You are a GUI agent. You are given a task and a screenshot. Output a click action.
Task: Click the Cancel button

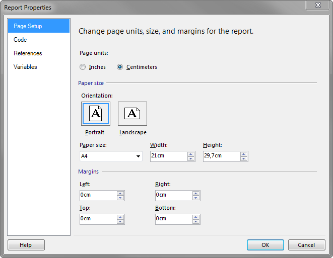point(306,245)
